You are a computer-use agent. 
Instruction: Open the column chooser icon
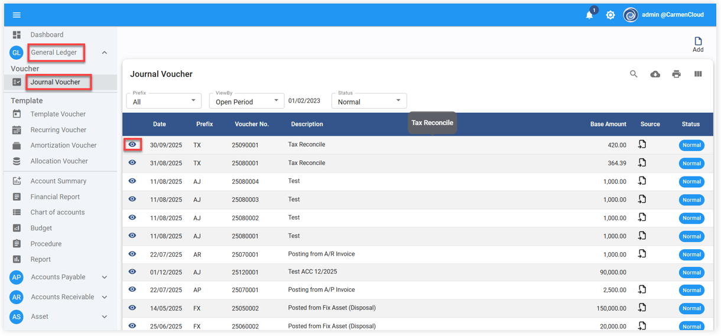coord(698,74)
